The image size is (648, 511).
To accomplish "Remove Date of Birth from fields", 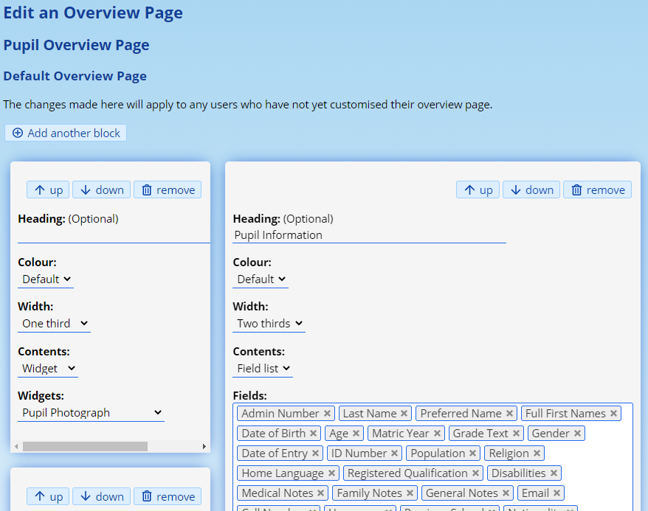I will pyautogui.click(x=313, y=434).
